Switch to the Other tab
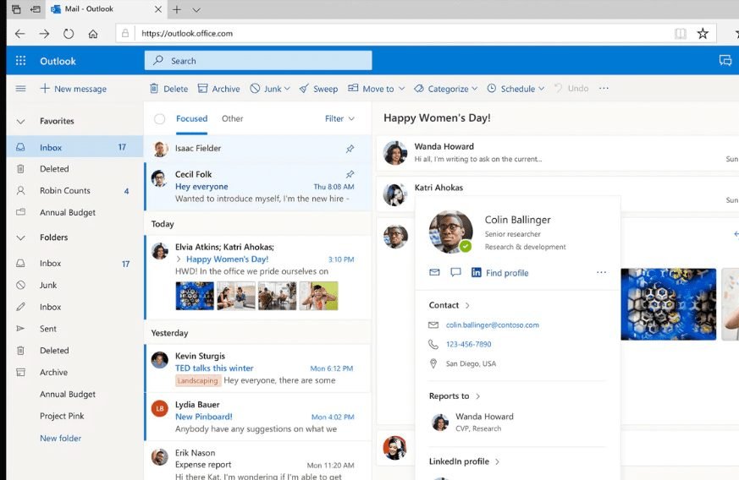Screen dimensions: 739x480 tap(232, 119)
